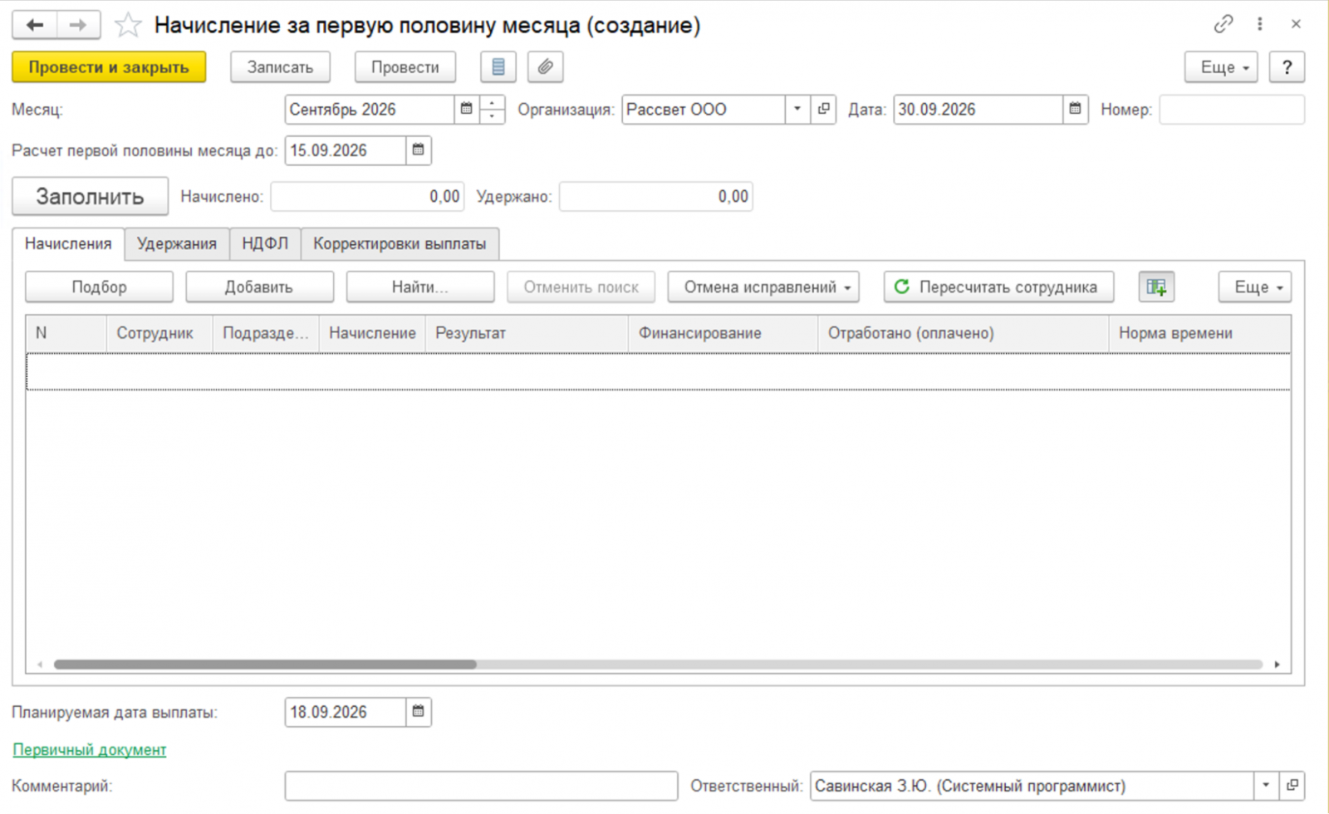Screen dimensions: 1329x814
Task: Open calendar for the Дата field
Action: click(x=1076, y=109)
